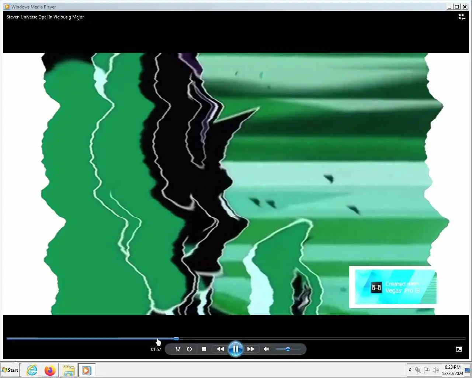Mute the player volume
This screenshot has height=378, width=472.
pos(267,349)
